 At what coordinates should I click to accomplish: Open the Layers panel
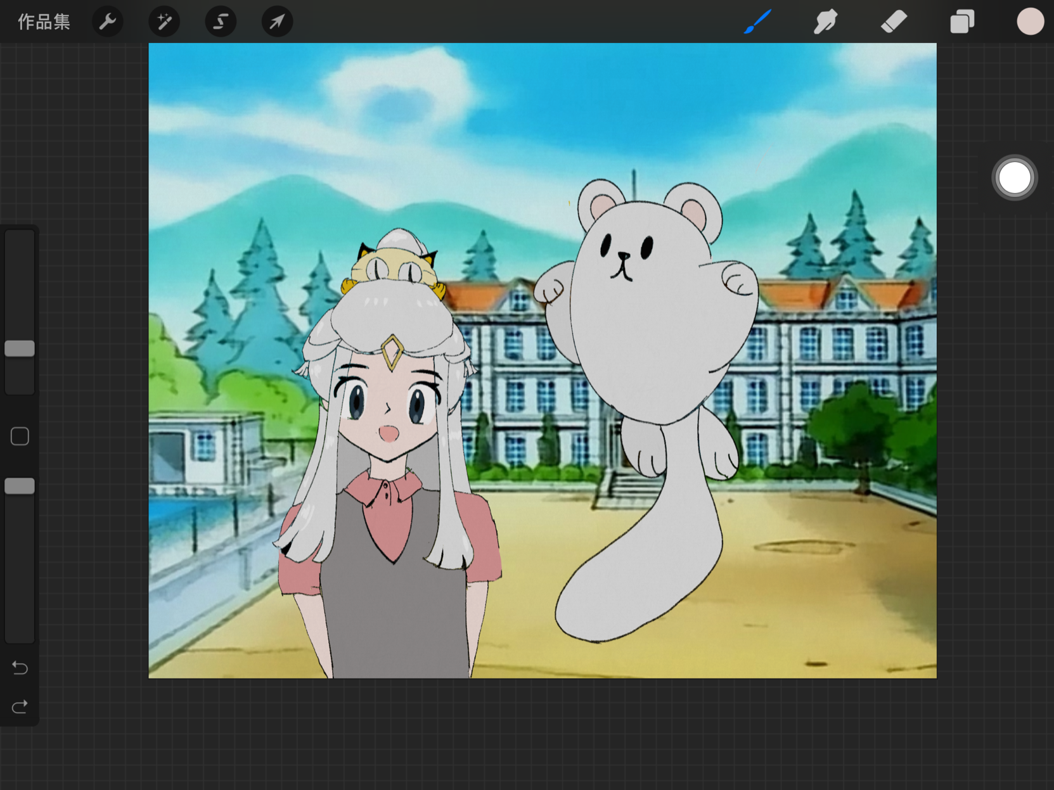(x=962, y=22)
